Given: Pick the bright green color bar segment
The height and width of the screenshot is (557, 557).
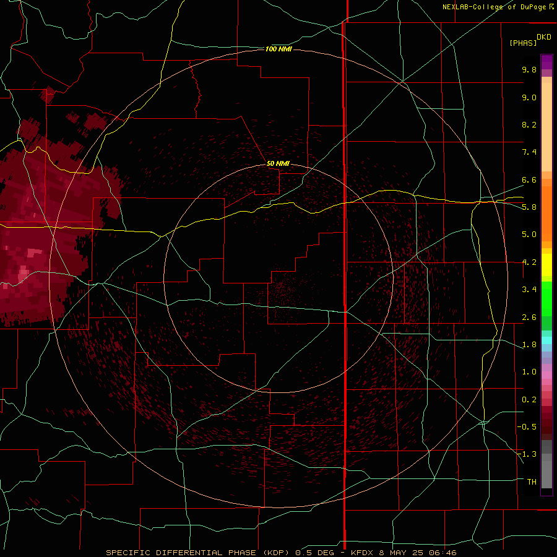Looking at the screenshot, I should [546, 298].
